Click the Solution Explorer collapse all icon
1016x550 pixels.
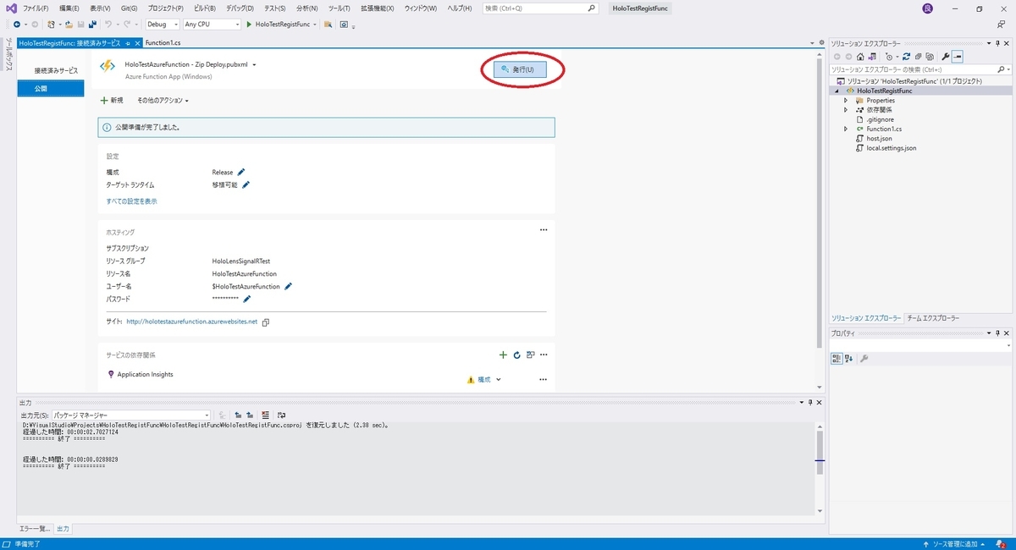tap(918, 56)
